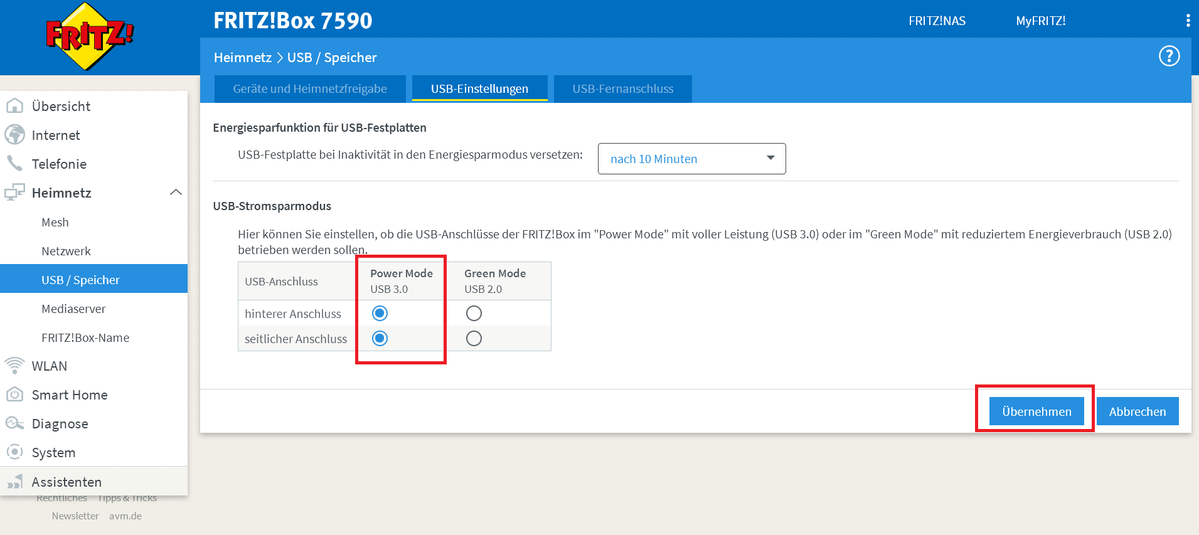Click the 'FRITZ!Box 7590' title
The image size is (1199, 535).
coord(293,21)
